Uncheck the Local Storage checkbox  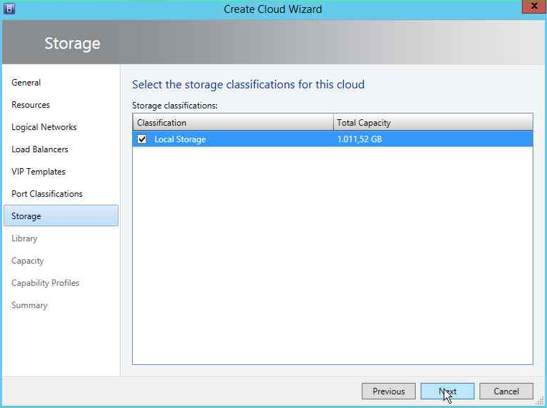point(142,139)
